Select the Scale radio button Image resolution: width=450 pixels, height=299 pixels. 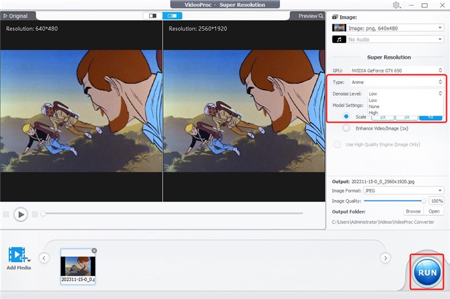pyautogui.click(x=346, y=116)
